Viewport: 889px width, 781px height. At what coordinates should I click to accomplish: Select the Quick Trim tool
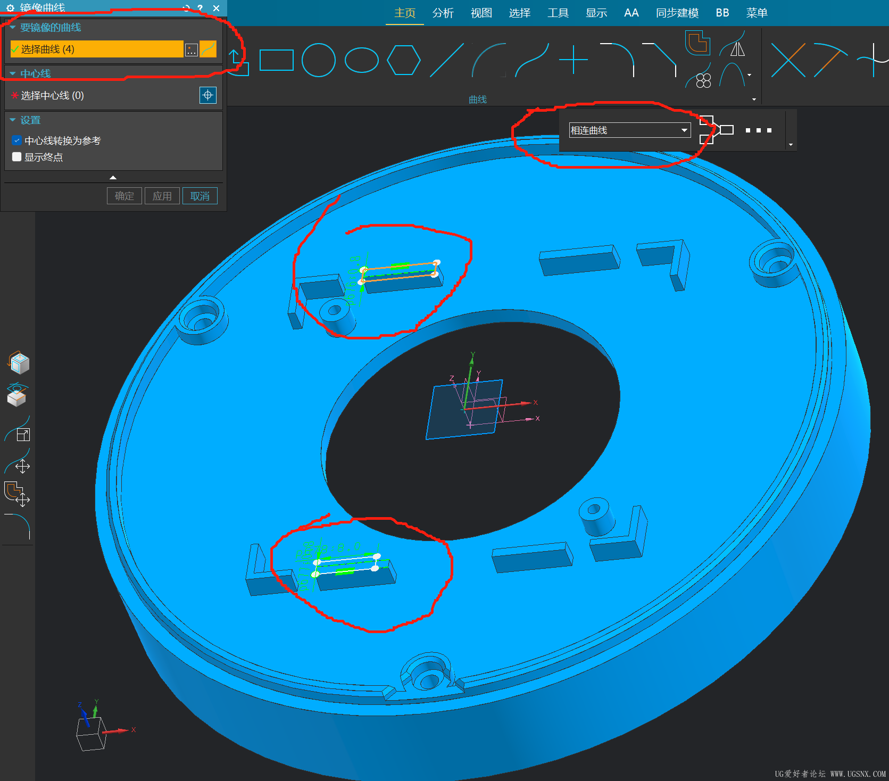point(788,60)
